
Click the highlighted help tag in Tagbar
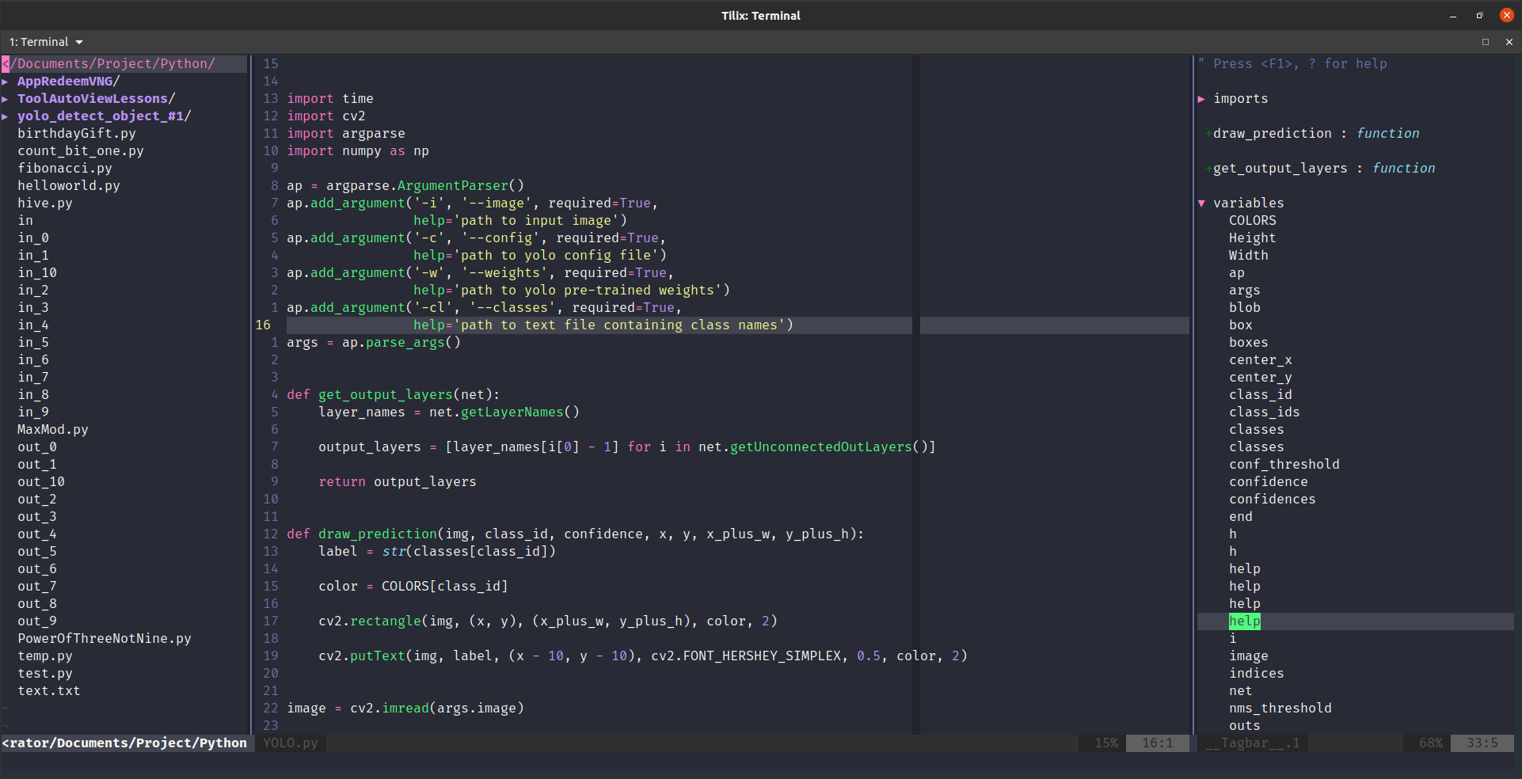point(1244,621)
